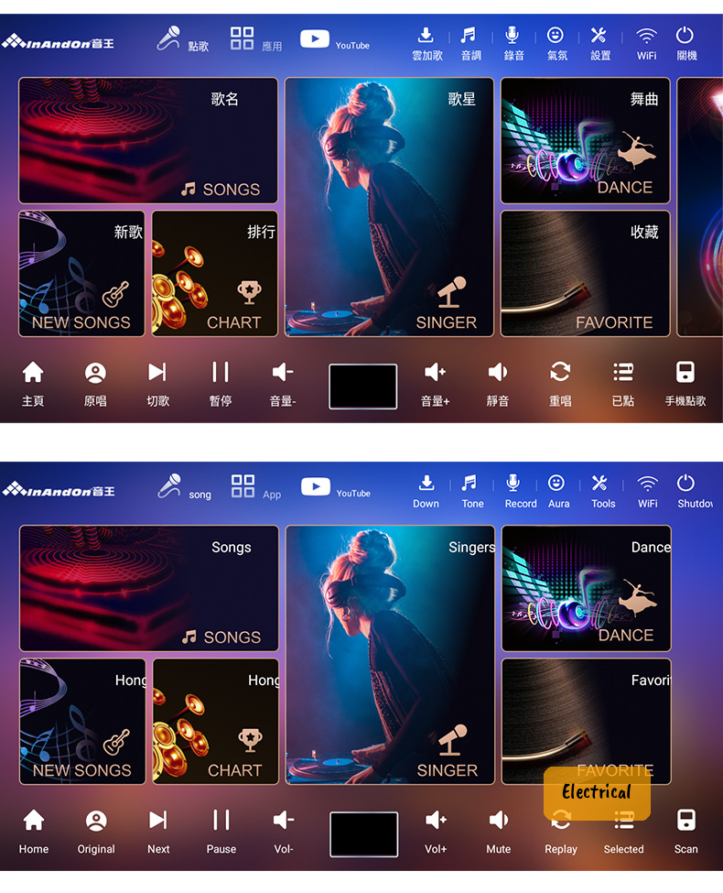Click the Down cloud download icon
Viewport: 723px width, 893px height.
[426, 484]
